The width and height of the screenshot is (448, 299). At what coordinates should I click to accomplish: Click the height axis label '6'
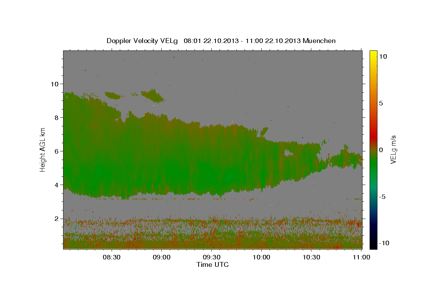(57, 151)
